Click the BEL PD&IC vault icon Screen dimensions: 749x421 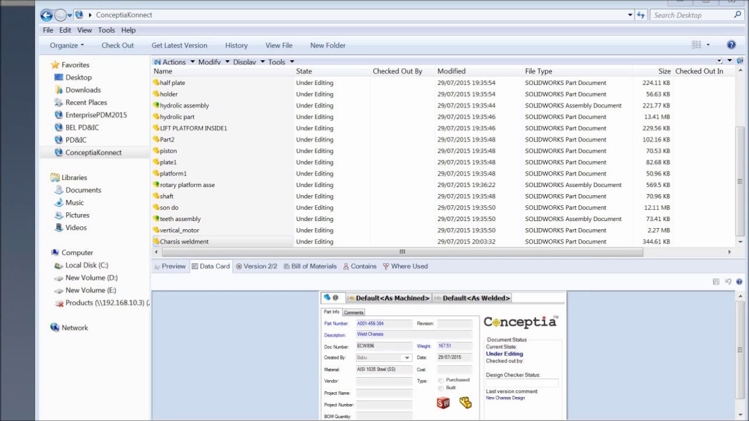(59, 127)
